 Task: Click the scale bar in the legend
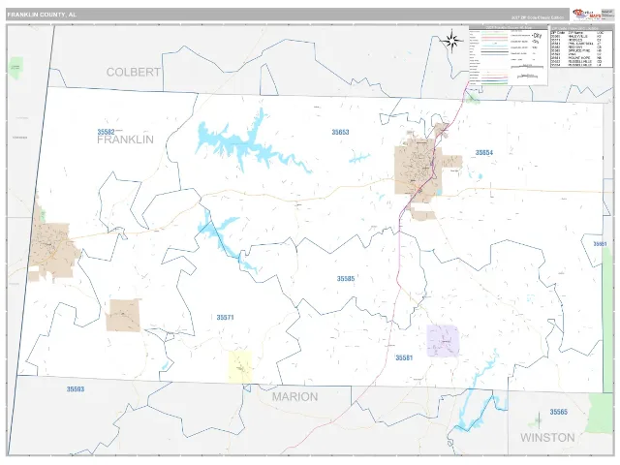527,67
